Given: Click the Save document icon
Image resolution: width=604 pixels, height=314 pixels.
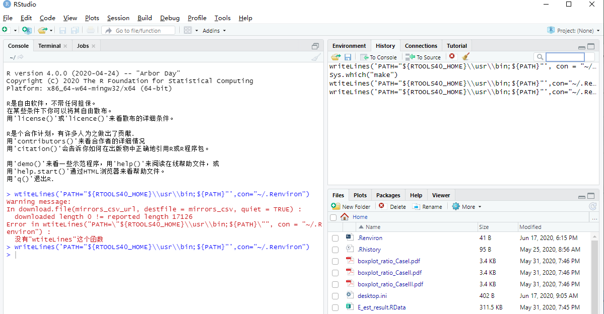Looking at the screenshot, I should coord(63,30).
